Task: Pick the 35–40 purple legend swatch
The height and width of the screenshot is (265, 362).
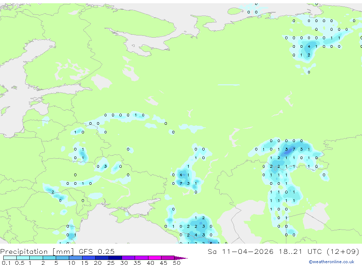Action: click(141, 258)
